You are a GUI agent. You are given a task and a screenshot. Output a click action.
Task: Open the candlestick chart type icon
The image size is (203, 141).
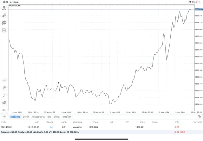[x=4, y=88]
